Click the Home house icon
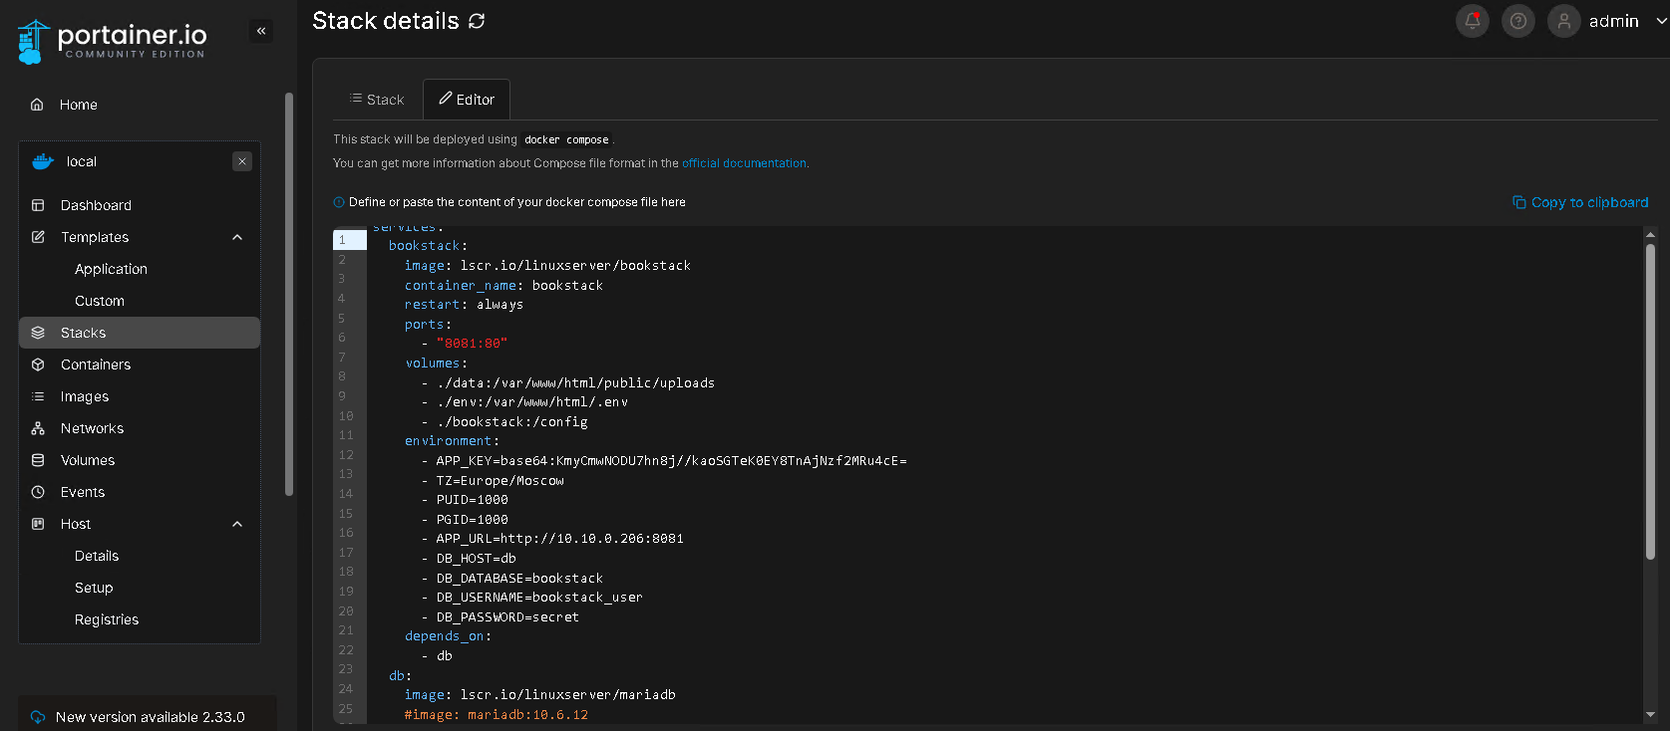 pyautogui.click(x=37, y=105)
